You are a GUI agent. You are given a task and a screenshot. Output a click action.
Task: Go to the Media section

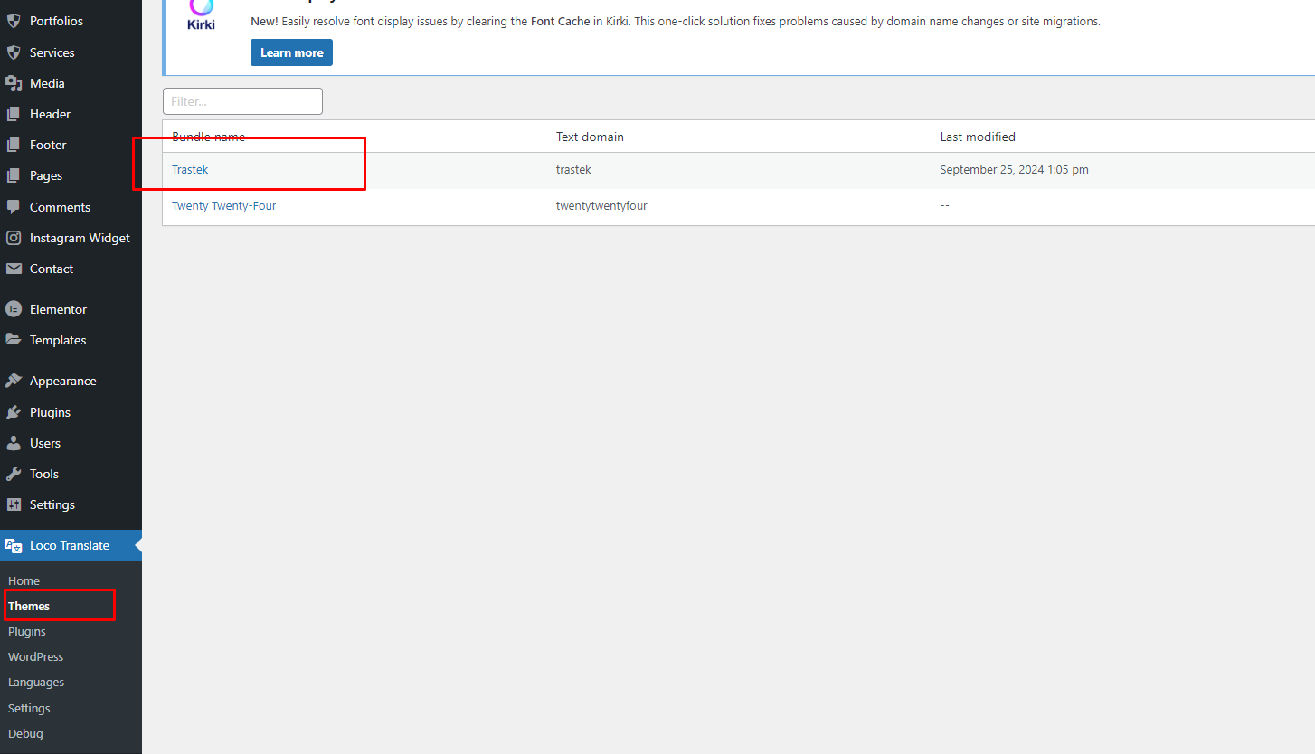(x=47, y=83)
